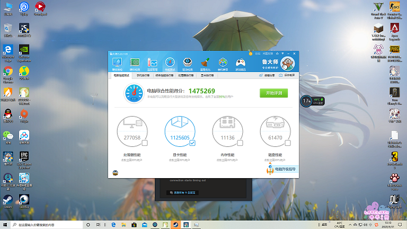Uncheck the 显卡性能 checkbox
The width and height of the screenshot is (407, 229).
coord(192,143)
